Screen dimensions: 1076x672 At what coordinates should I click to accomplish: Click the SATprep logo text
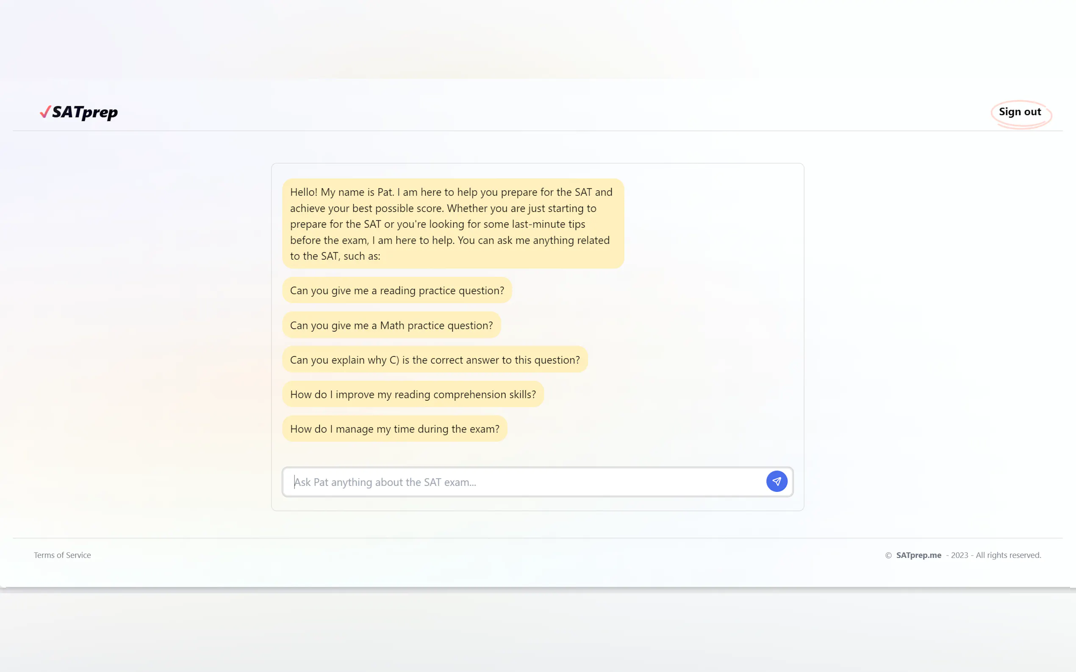click(x=85, y=112)
